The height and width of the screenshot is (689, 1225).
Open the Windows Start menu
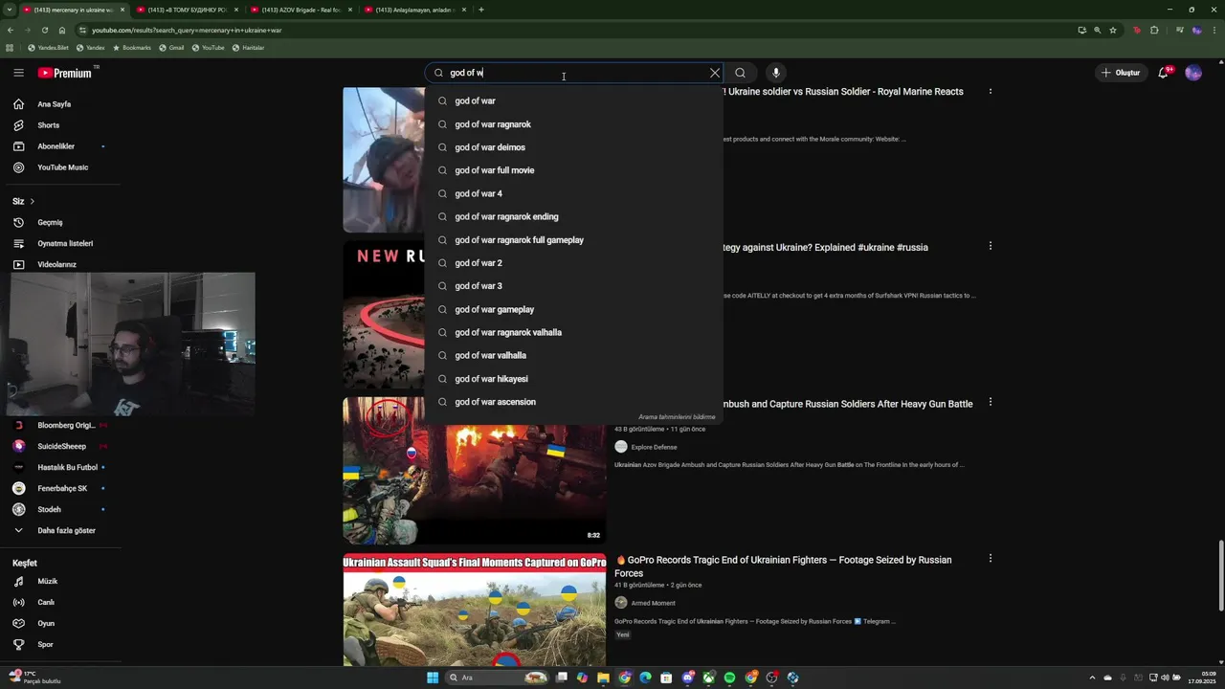tap(433, 678)
